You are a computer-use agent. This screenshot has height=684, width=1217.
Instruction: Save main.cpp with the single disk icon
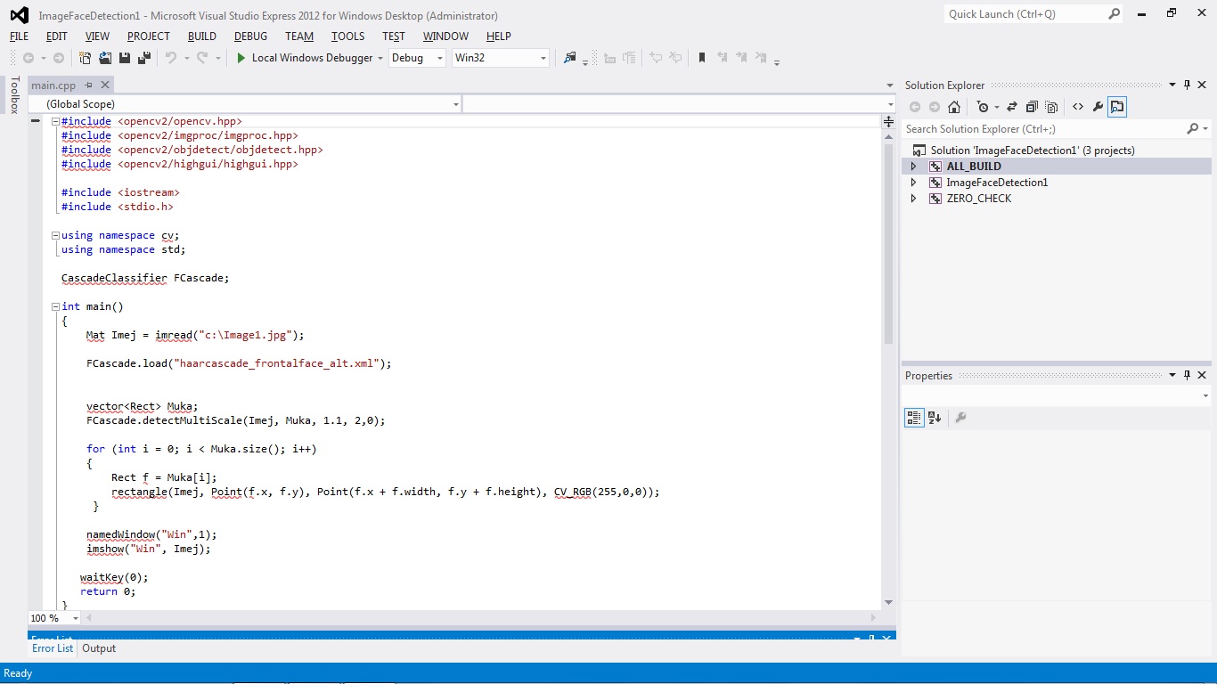tap(125, 58)
